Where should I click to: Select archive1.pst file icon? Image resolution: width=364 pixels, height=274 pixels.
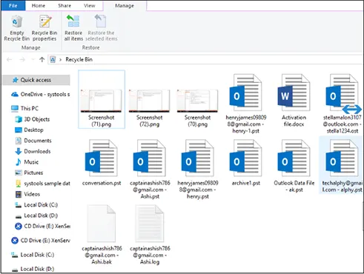coord(245,158)
